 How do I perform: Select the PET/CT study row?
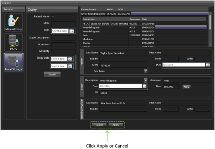103,23
